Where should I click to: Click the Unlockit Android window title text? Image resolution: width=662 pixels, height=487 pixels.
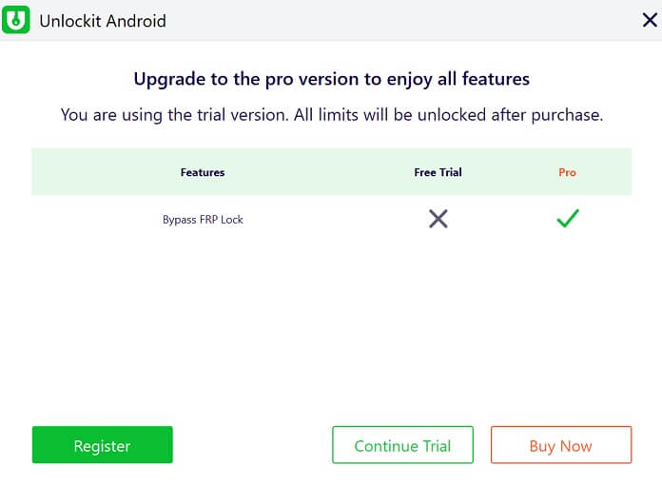103,21
